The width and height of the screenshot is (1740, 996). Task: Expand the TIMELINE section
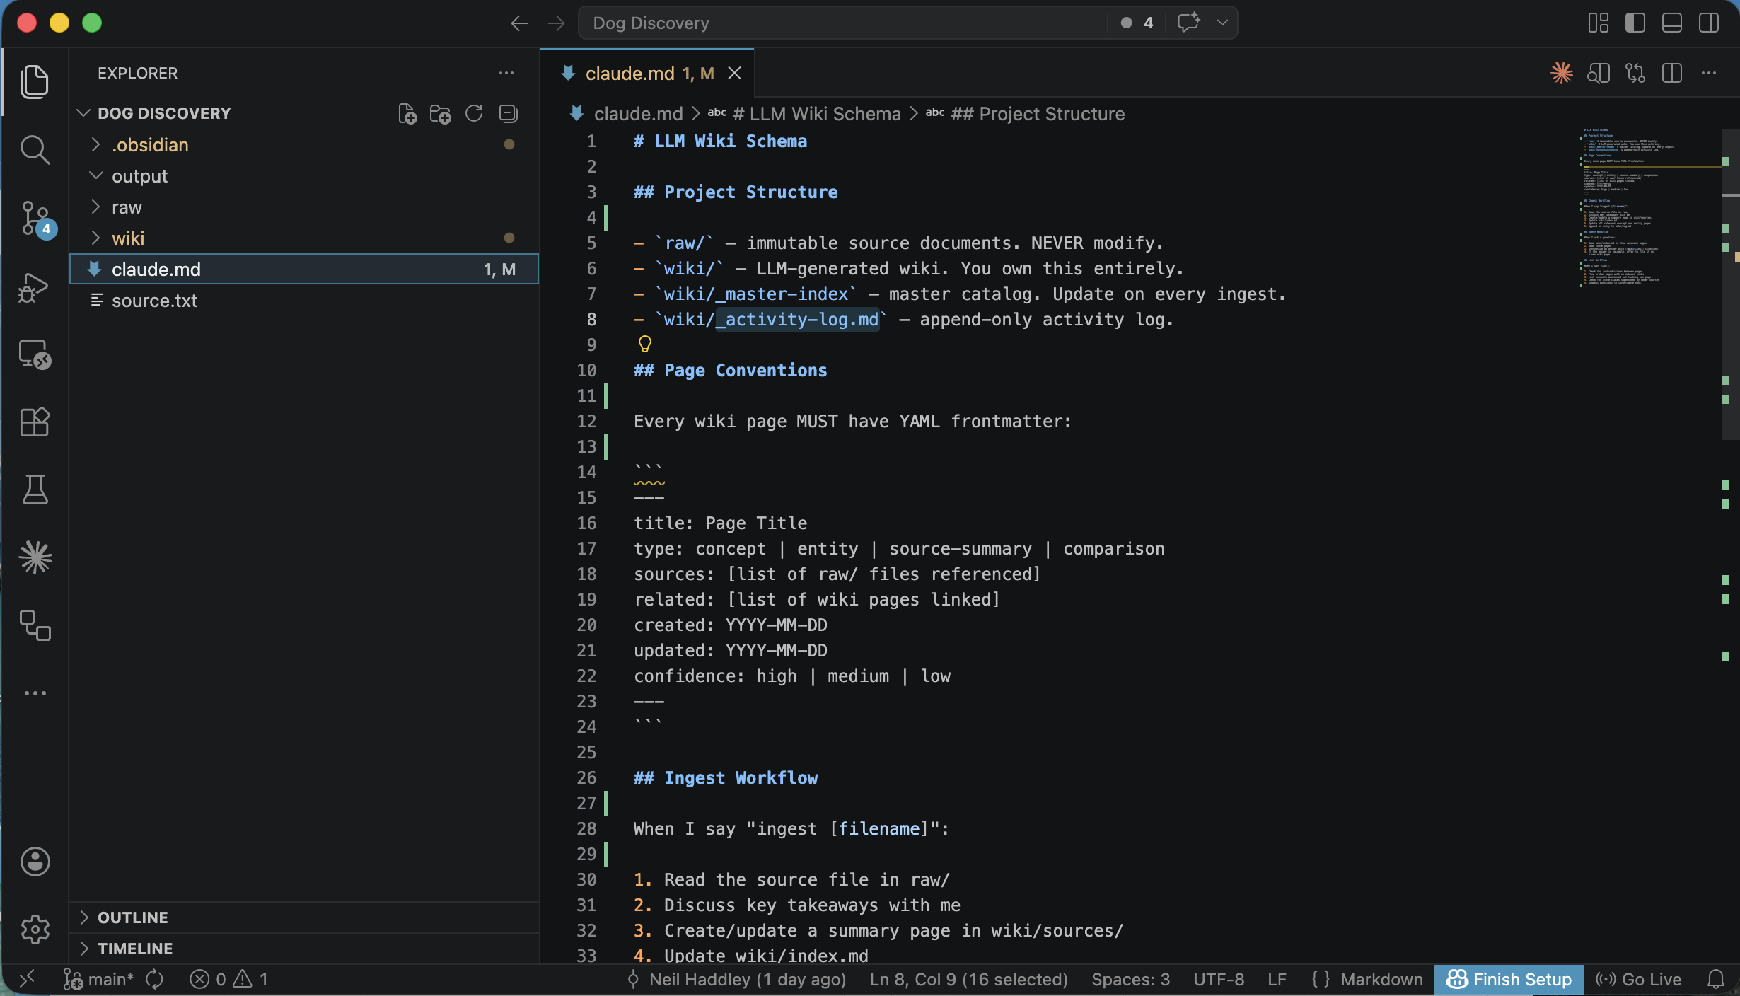(304, 949)
